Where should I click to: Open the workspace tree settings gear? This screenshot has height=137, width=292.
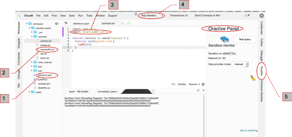(x=57, y=24)
